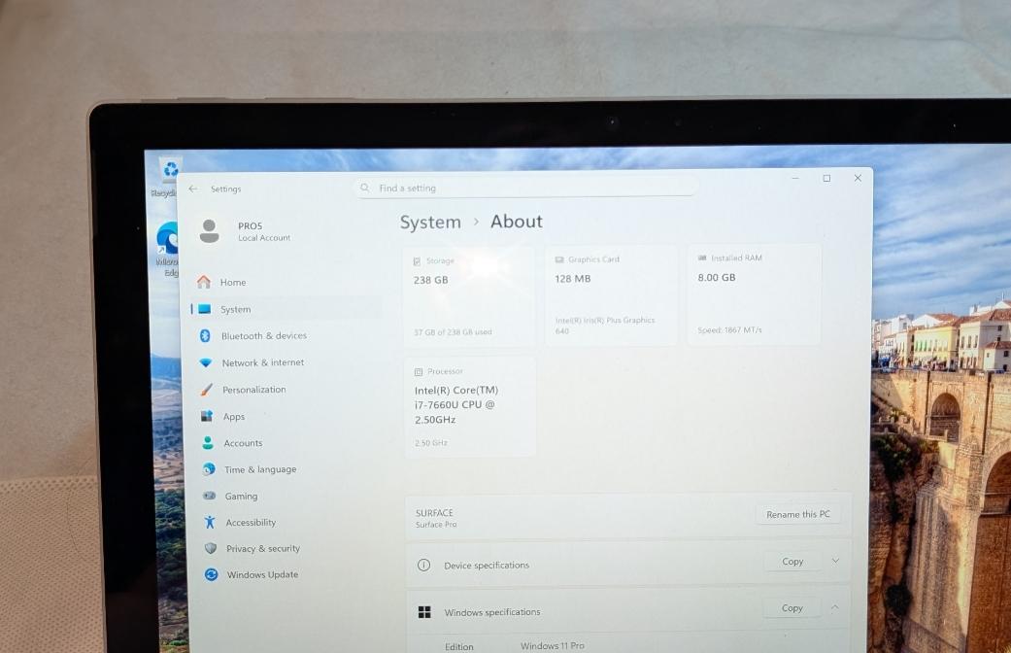Click the Device specifications info icon
The width and height of the screenshot is (1011, 653).
423,566
